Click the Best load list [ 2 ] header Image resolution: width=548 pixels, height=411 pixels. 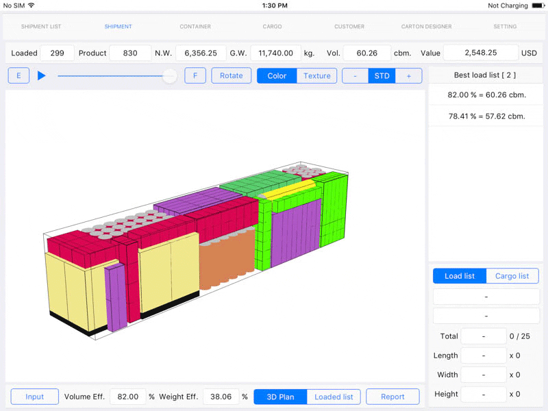[486, 75]
